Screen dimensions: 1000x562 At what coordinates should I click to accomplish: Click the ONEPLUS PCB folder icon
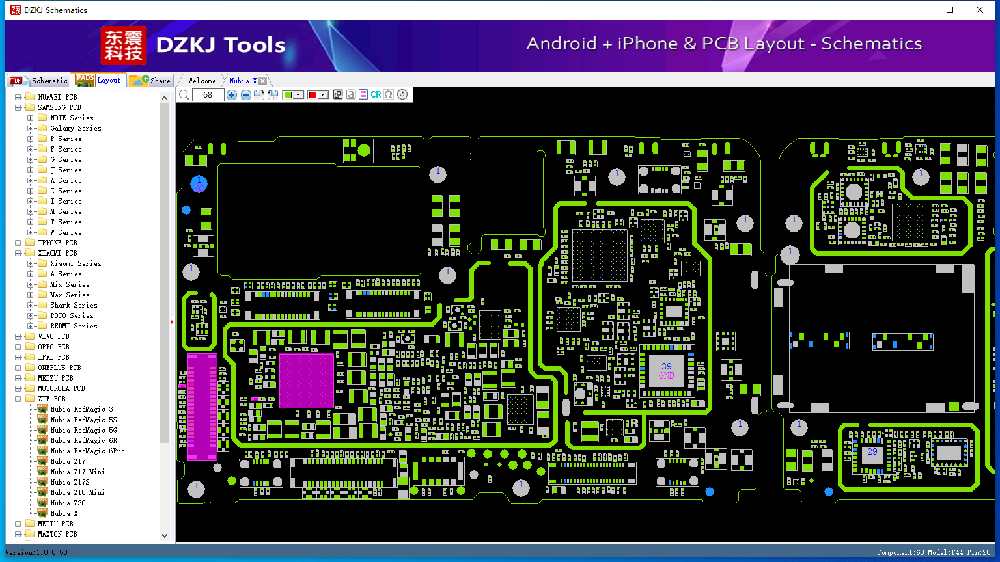click(x=29, y=368)
